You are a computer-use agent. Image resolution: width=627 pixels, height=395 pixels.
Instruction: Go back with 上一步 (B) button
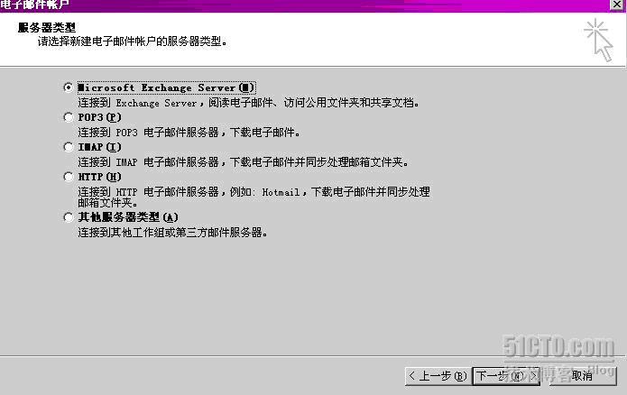pyautogui.click(x=438, y=376)
